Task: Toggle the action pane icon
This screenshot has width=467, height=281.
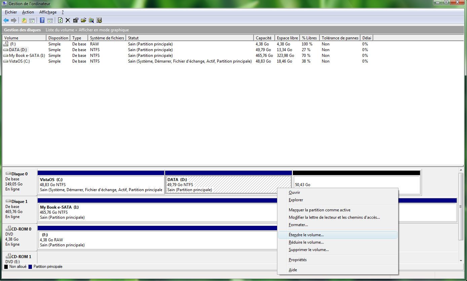Action: (50, 20)
